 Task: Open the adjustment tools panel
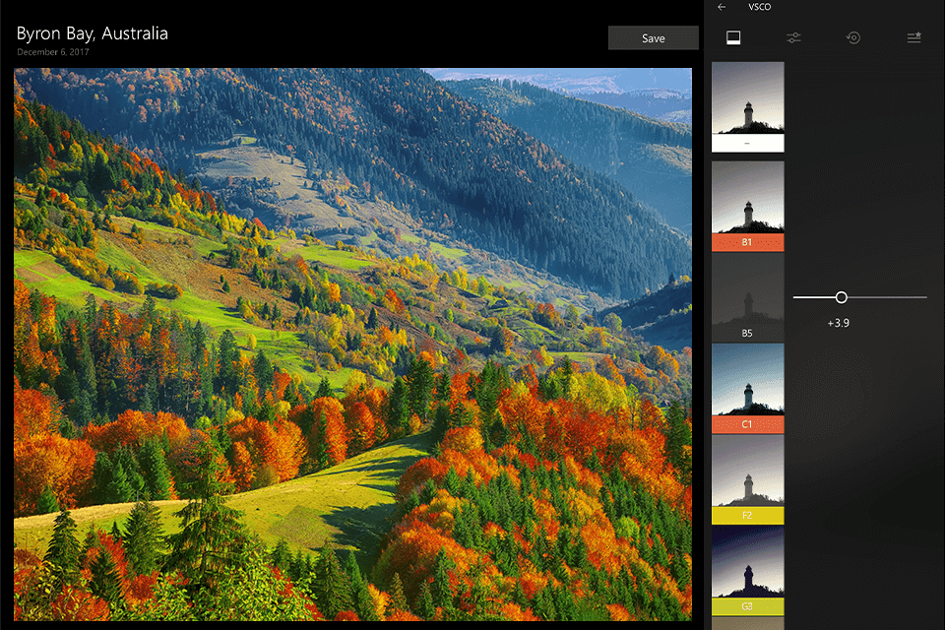[793, 37]
